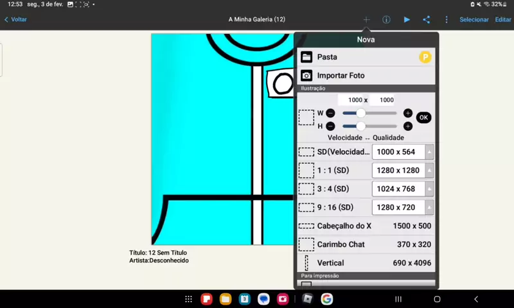Viewport: 514px width, 308px height.
Task: Select Cabeçalho do X 1500 x 500 preset
Action: (x=366, y=226)
